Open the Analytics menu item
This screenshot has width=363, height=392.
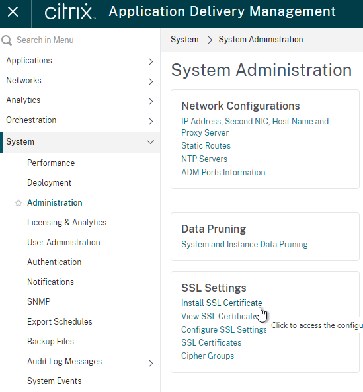23,100
